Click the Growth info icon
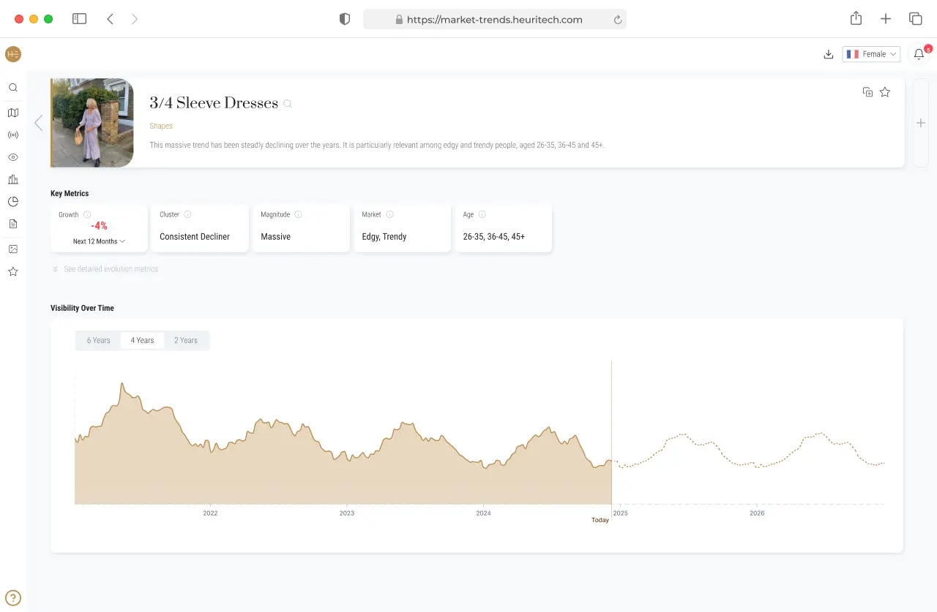937x612 pixels. pyautogui.click(x=87, y=215)
